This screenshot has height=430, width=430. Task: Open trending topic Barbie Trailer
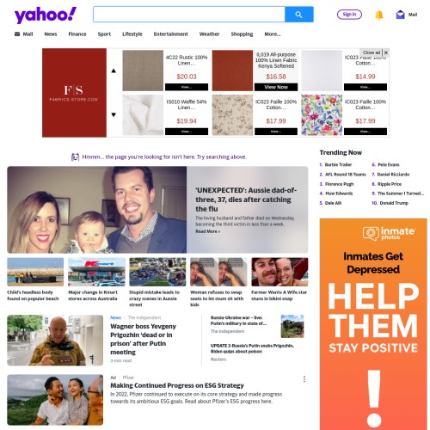click(338, 164)
